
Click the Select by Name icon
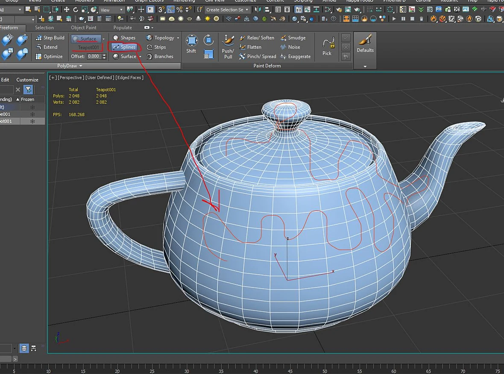click(x=37, y=9)
